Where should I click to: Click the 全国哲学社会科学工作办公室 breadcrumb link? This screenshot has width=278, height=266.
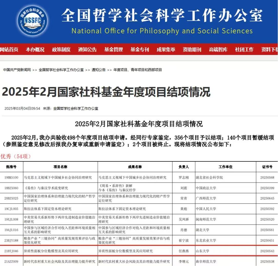61,70
